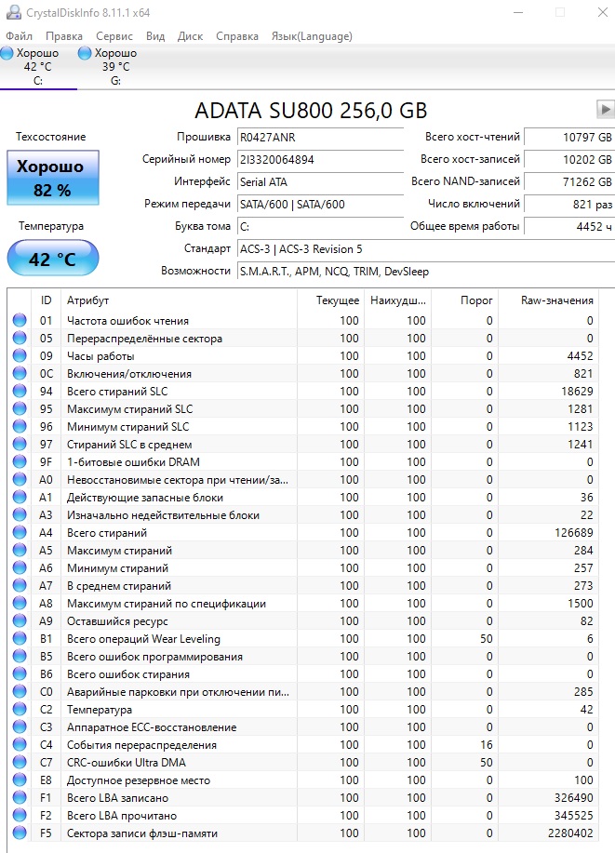The width and height of the screenshot is (615, 853).
Task: Click the status orb for attribute F5
Action: pyautogui.click(x=20, y=833)
